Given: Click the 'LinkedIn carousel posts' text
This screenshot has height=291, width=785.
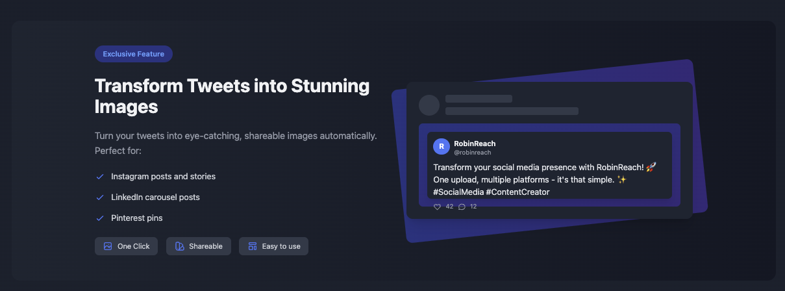Looking at the screenshot, I should click(155, 197).
